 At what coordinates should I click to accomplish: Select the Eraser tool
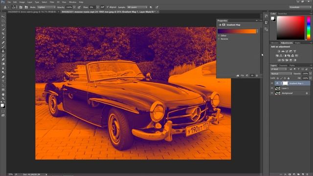(3, 60)
